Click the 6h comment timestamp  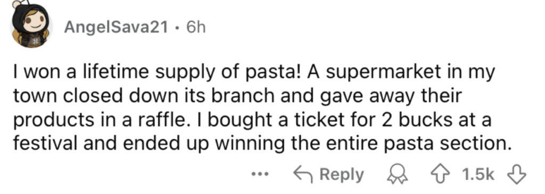[x=196, y=27]
